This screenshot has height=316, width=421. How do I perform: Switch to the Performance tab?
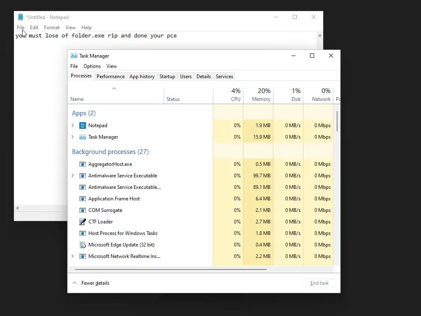(111, 77)
